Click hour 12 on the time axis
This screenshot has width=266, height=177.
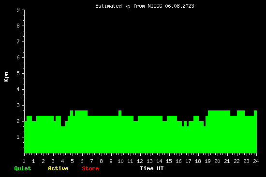point(140,161)
